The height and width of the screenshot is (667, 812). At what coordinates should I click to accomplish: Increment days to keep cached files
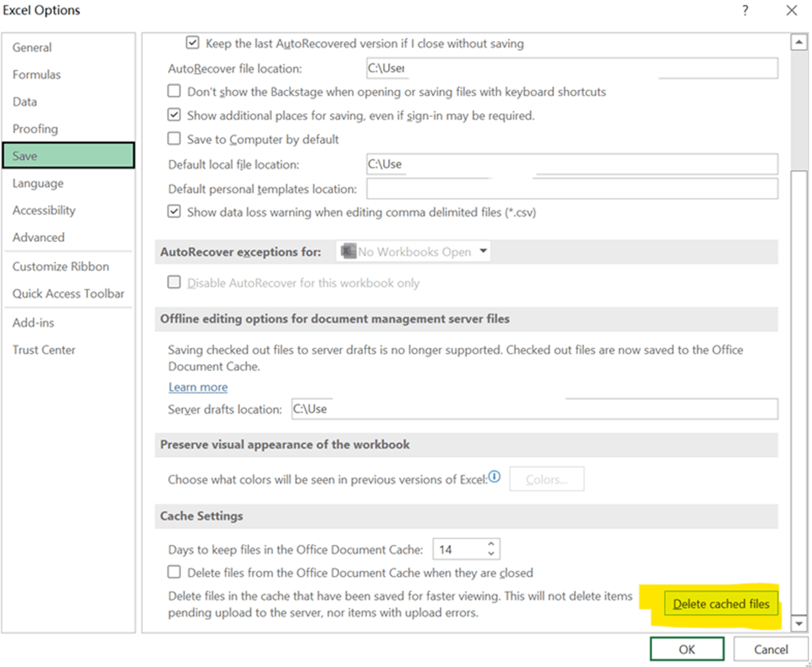click(491, 544)
